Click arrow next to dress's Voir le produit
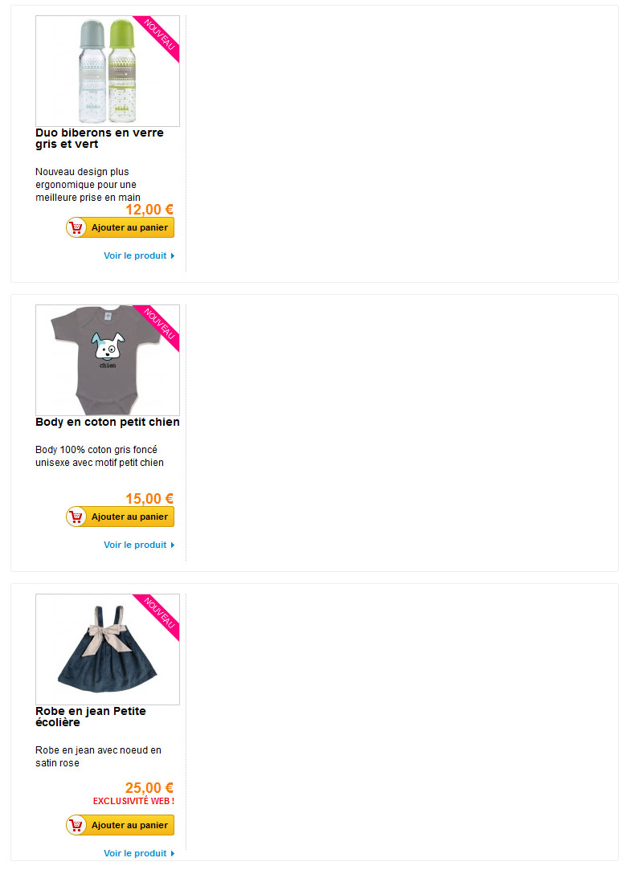The image size is (630, 870). point(173,853)
